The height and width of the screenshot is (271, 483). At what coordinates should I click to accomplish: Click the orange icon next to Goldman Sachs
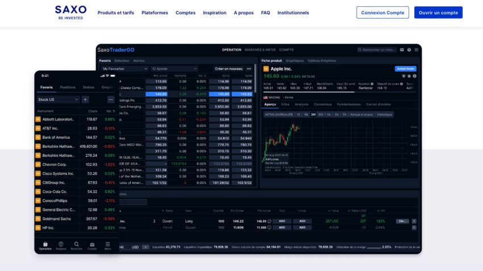pyautogui.click(x=38, y=219)
